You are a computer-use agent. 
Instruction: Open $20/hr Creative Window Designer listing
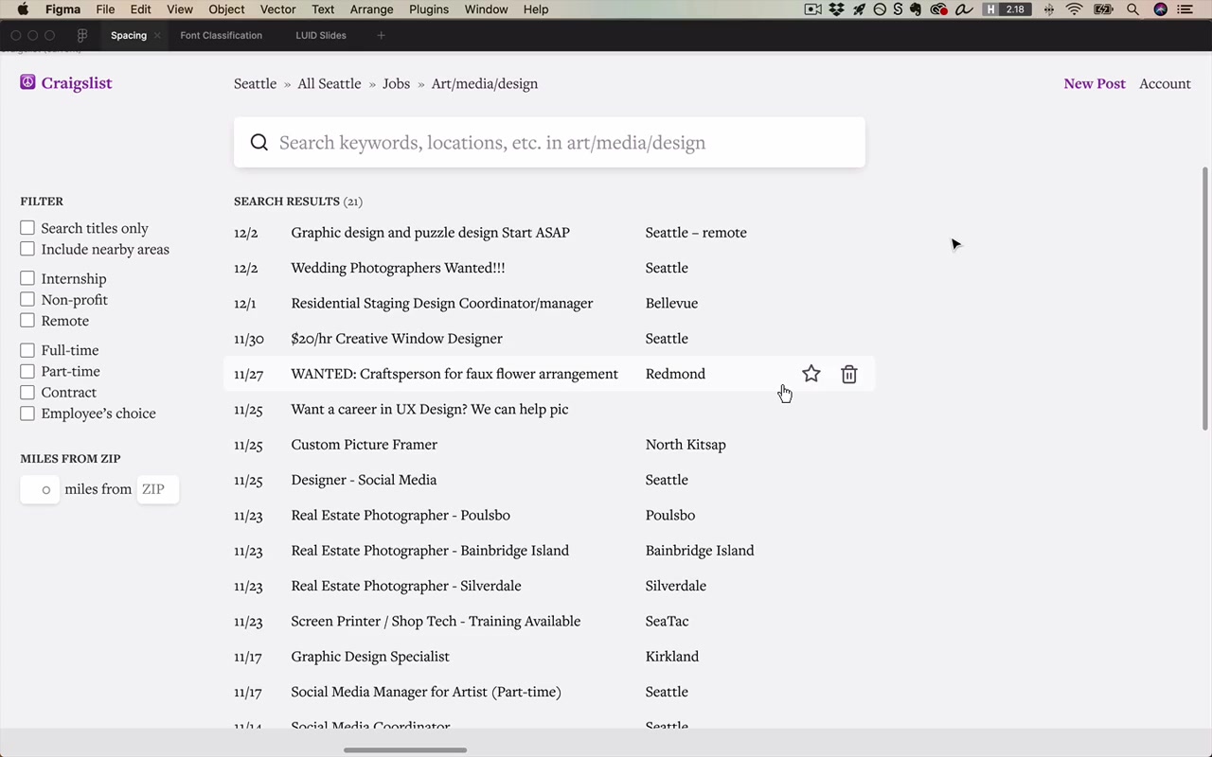click(397, 339)
